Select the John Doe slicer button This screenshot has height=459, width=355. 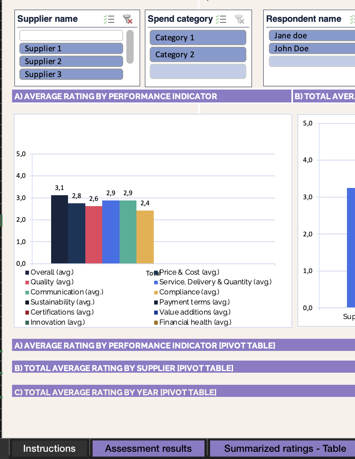coord(311,48)
